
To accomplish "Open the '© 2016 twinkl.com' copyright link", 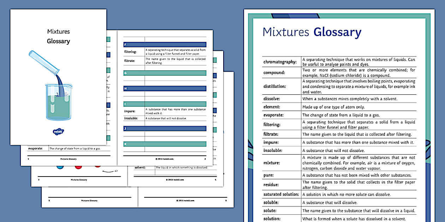I will pyautogui.click(x=165, y=159).
